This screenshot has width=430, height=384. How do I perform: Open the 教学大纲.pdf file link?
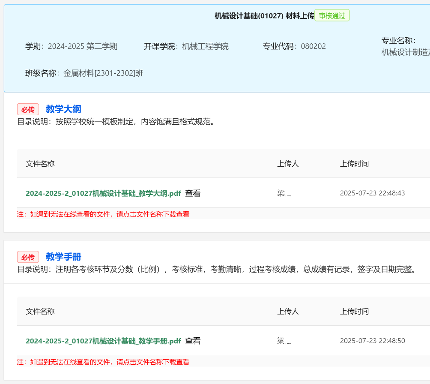pyautogui.click(x=103, y=193)
